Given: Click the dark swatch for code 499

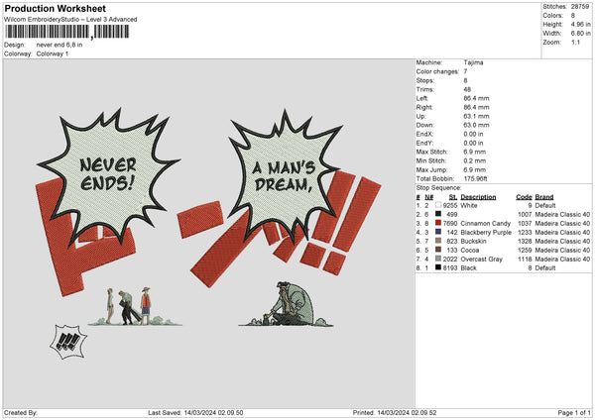Looking at the screenshot, I should 438,214.
